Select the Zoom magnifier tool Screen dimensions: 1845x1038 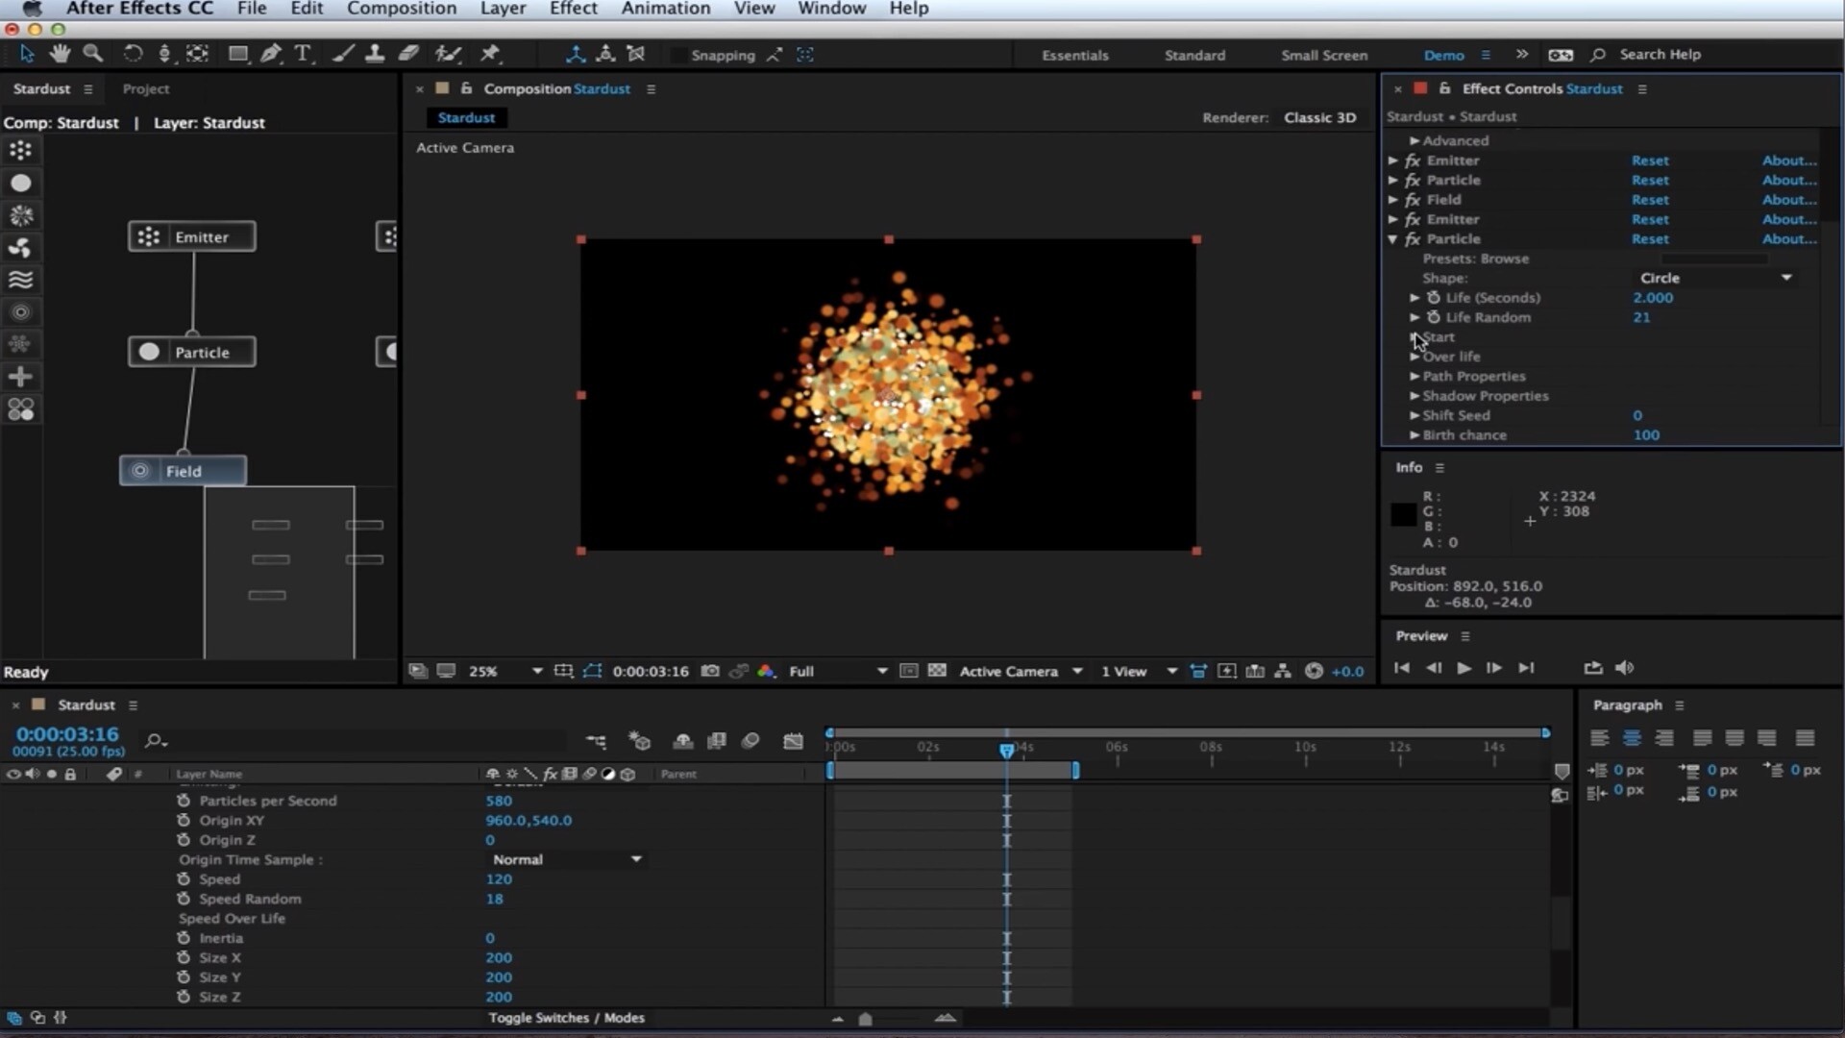[93, 54]
